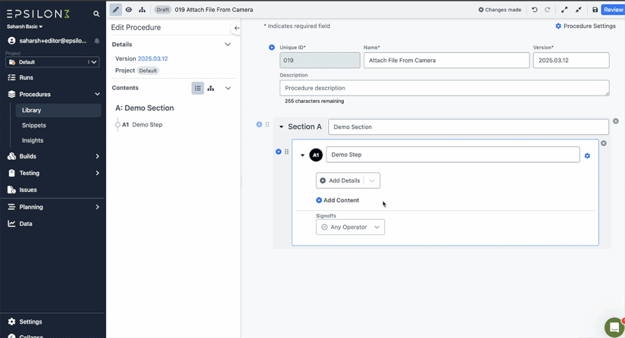Collapse Section A with triangle
The image size is (625, 338).
(x=281, y=127)
